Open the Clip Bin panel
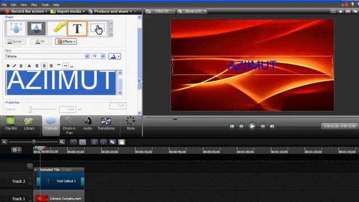 pyautogui.click(x=11, y=123)
